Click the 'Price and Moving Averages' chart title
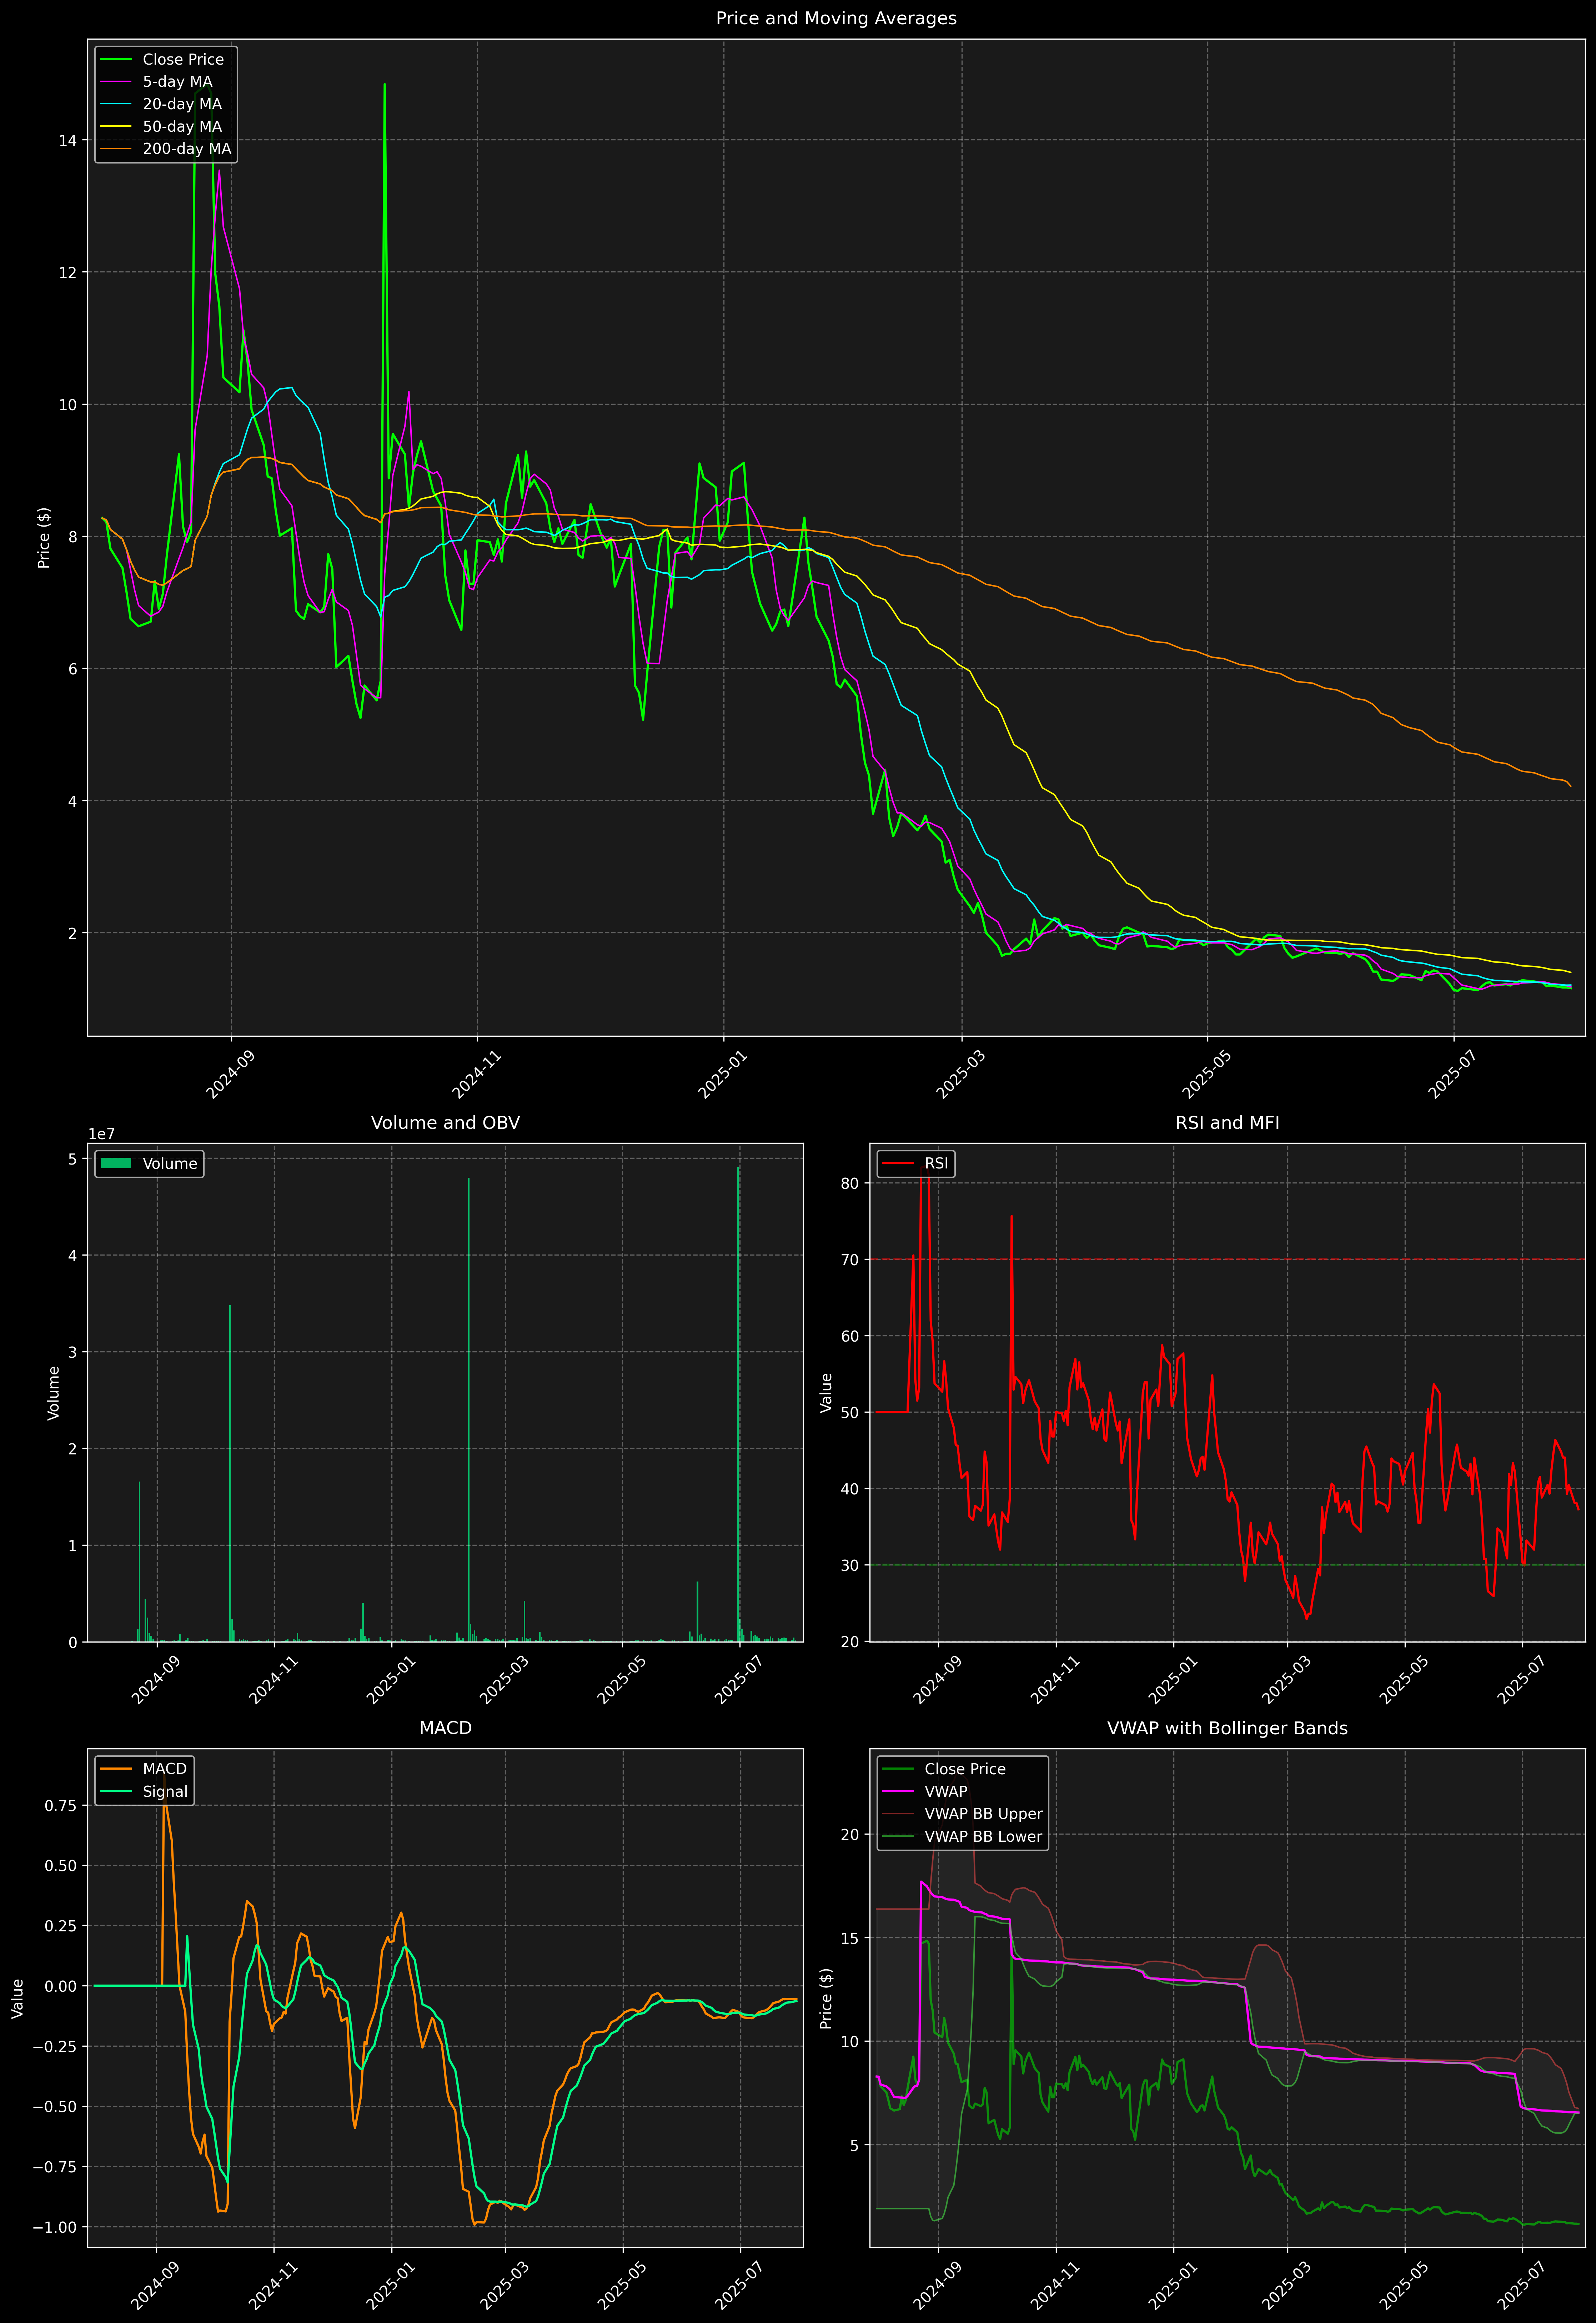The height and width of the screenshot is (2323, 1596). click(836, 18)
